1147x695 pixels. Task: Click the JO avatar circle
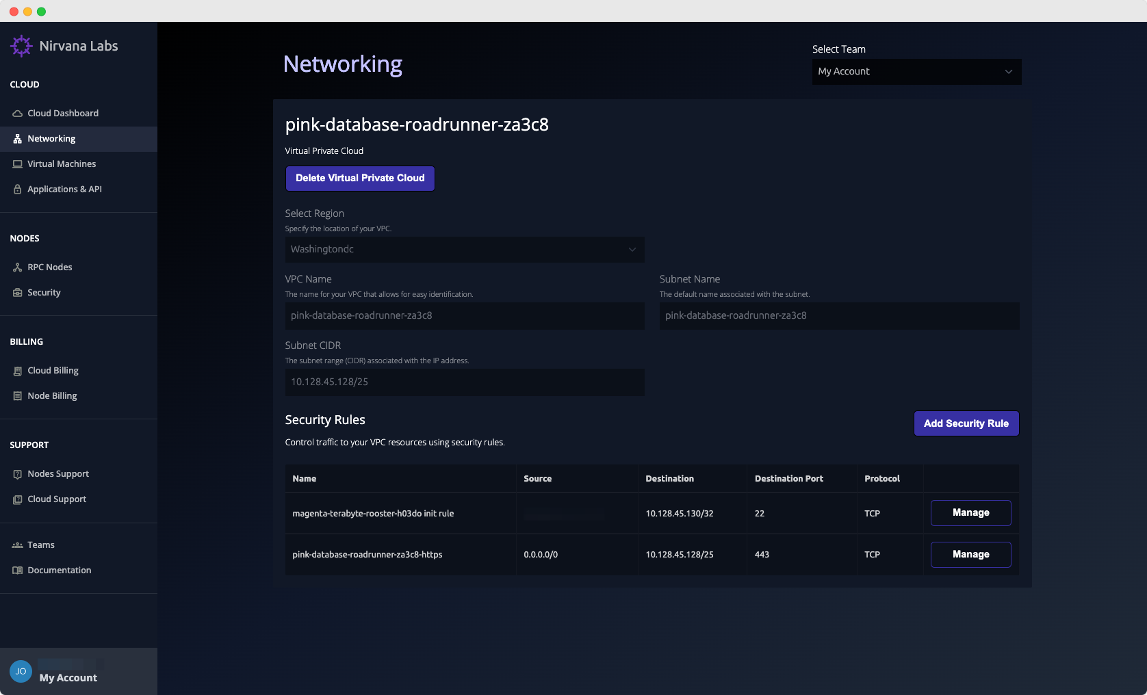21,671
